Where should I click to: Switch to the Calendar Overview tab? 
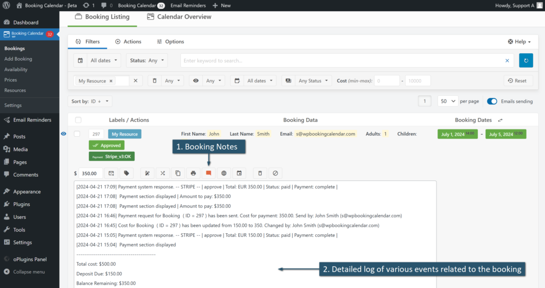coord(179,17)
